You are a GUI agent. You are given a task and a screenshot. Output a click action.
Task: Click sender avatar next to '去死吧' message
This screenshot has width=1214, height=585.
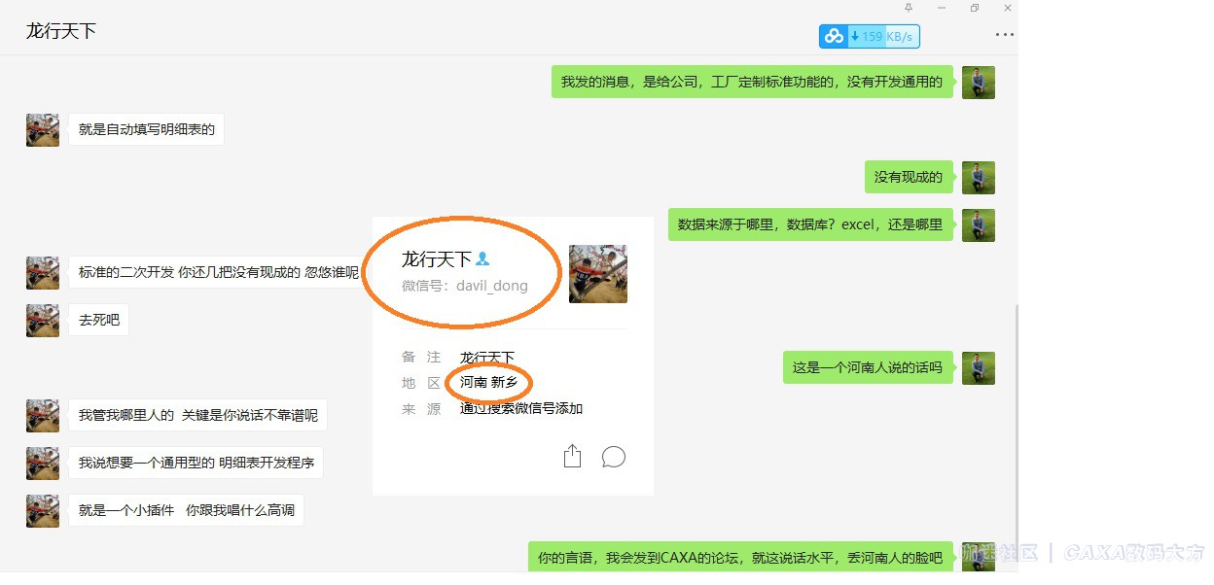43,321
